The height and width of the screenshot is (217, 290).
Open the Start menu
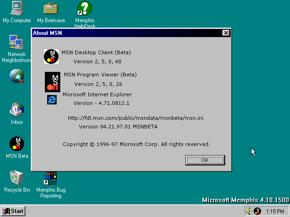coord(13,211)
